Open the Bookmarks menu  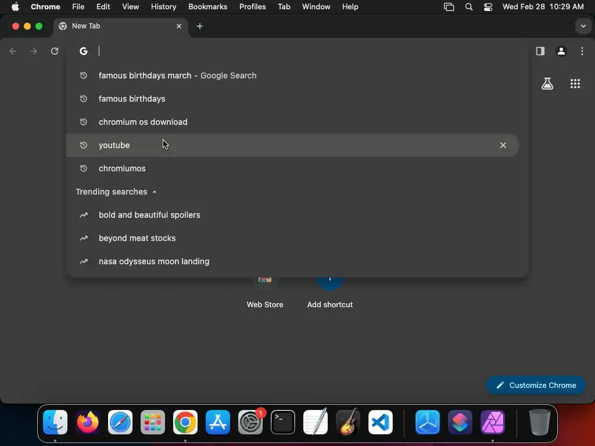click(207, 6)
